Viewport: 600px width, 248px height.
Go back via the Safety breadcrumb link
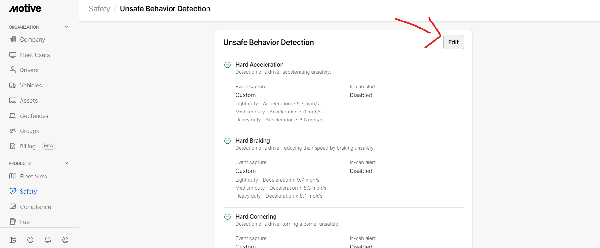click(x=99, y=9)
